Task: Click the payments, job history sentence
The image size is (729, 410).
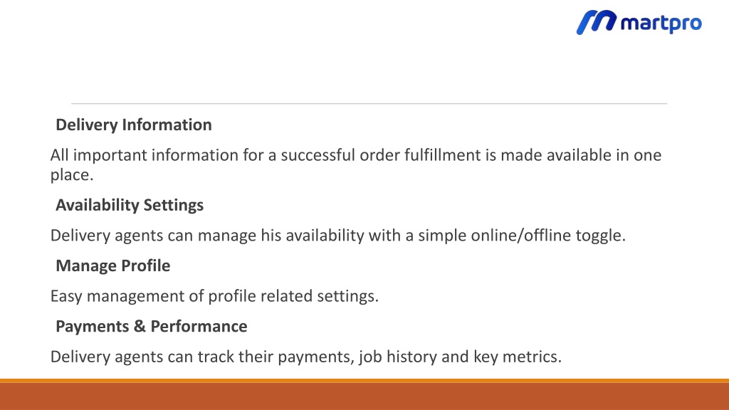Action: click(306, 357)
